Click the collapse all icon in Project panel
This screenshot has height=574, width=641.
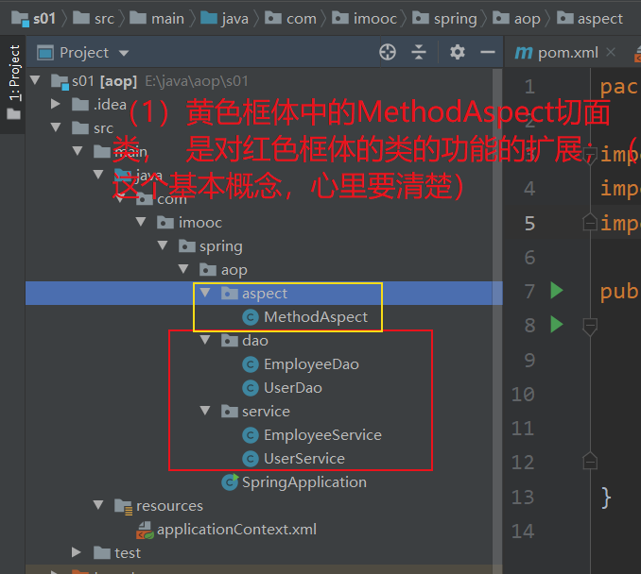click(418, 52)
